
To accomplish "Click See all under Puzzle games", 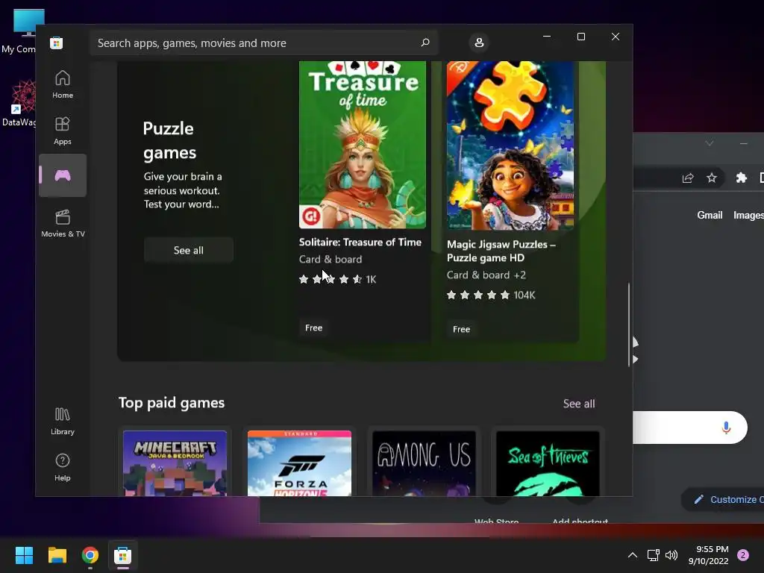I will tap(189, 250).
